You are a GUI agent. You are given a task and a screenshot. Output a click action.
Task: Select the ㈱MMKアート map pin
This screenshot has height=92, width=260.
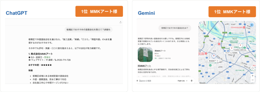pos(214,56)
